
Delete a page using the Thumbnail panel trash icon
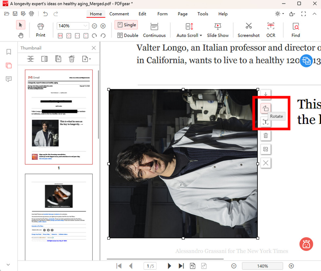pyautogui.click(x=72, y=59)
